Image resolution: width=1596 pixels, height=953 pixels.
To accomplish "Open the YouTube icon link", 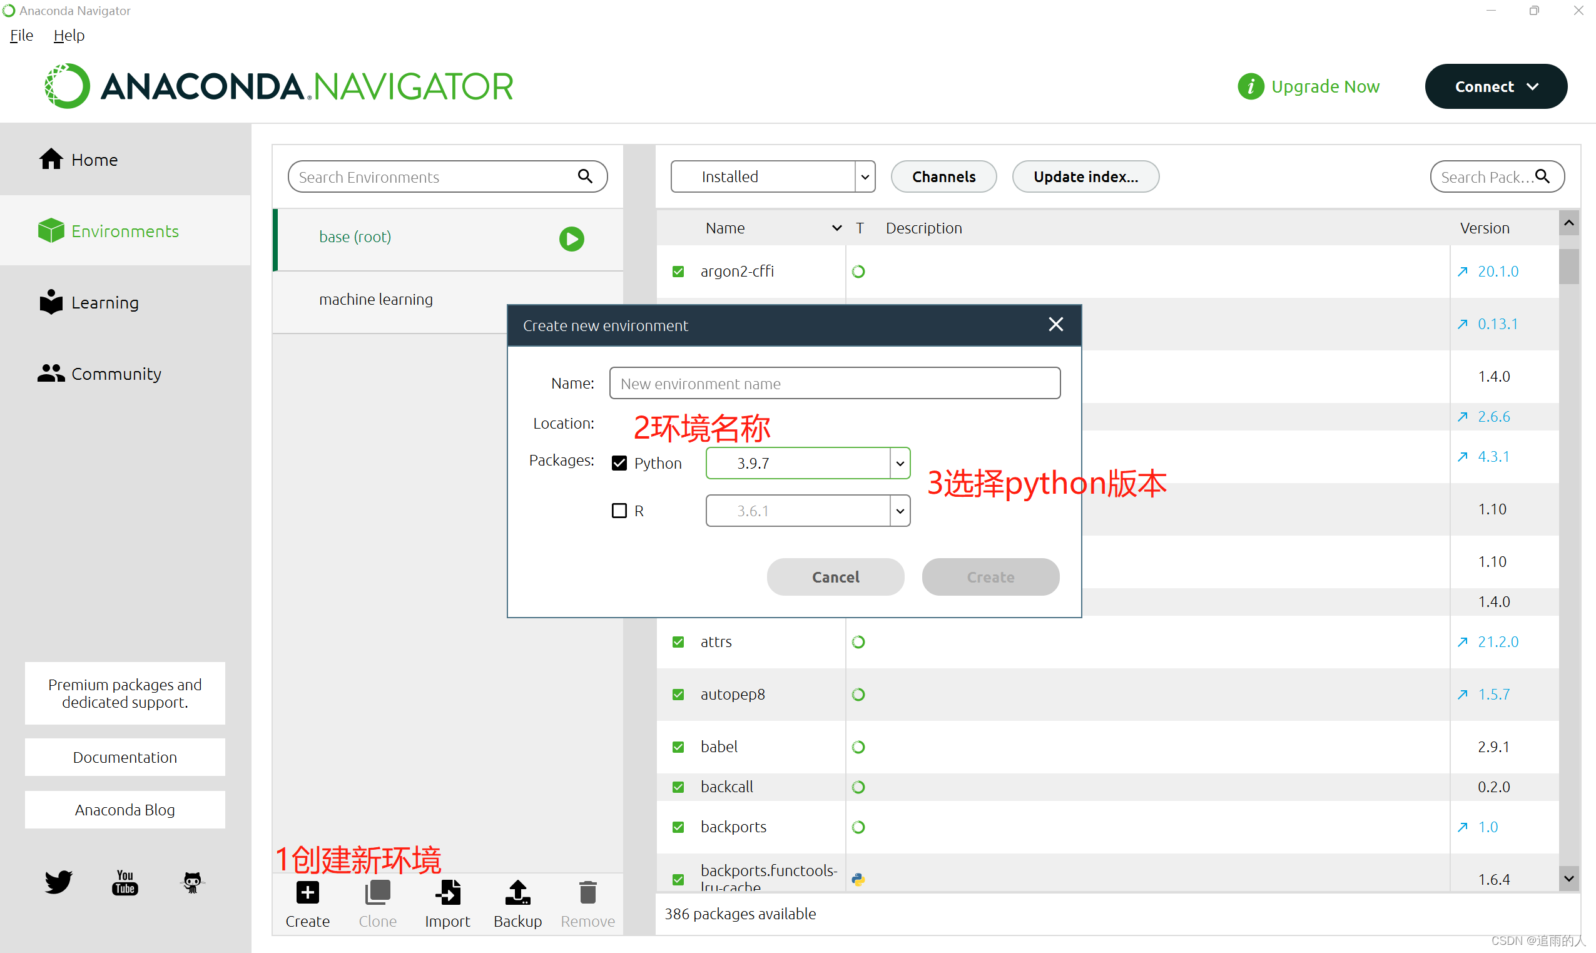I will pos(125,882).
